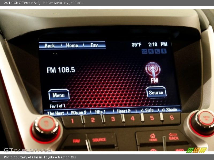
Task: Select The Heat preset station
Action: (55, 113)
